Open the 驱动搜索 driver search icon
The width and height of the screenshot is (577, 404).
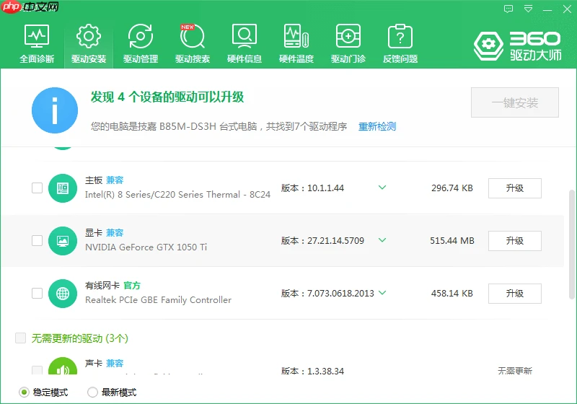tap(192, 36)
